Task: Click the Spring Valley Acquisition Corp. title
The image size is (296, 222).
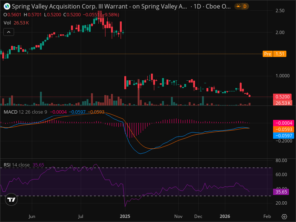Action: 99,6
